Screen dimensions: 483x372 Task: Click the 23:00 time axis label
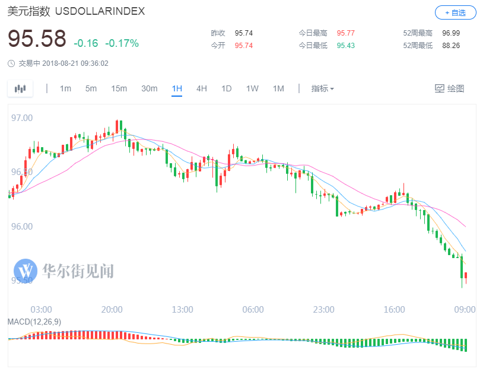click(323, 310)
